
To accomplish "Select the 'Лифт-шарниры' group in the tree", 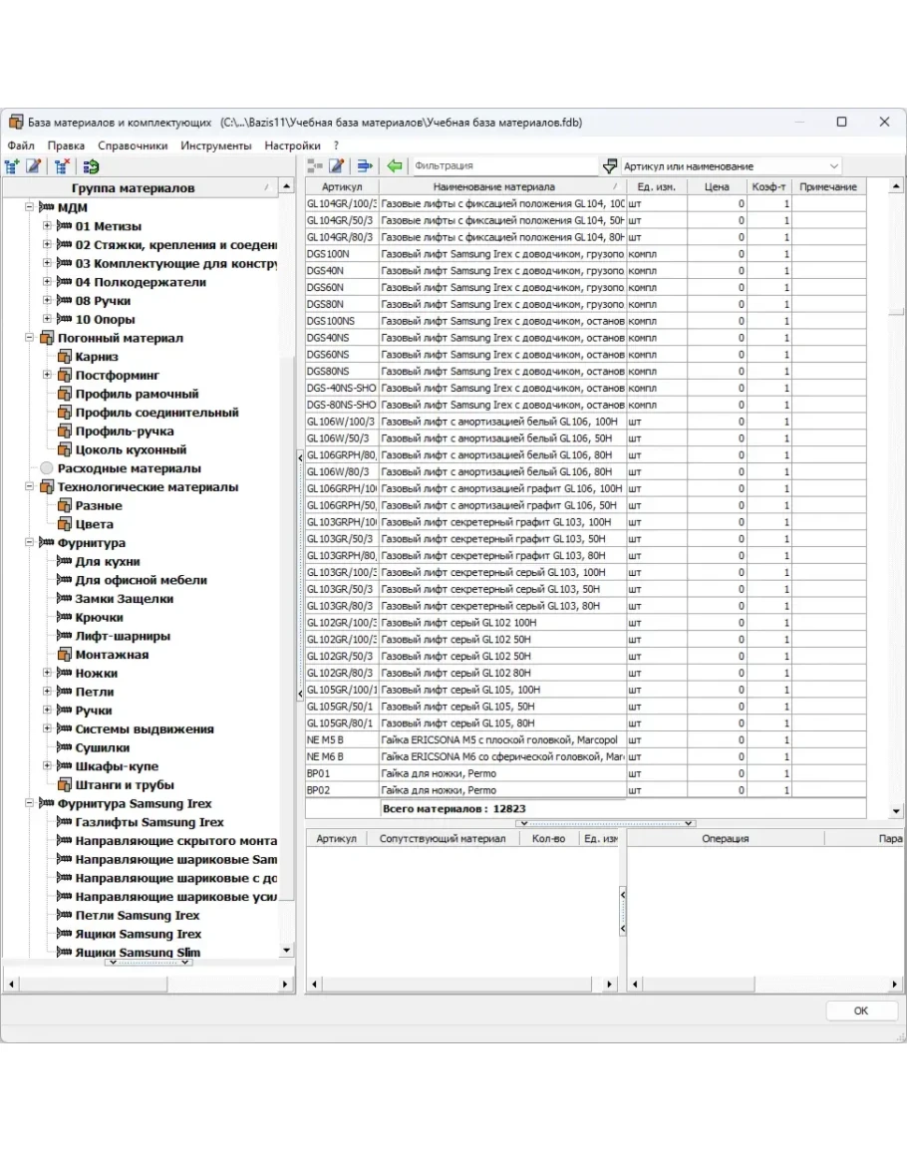I will pyautogui.click(x=122, y=636).
